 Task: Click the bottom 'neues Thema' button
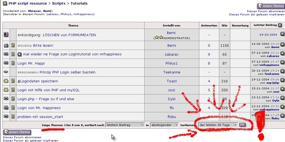point(17,132)
